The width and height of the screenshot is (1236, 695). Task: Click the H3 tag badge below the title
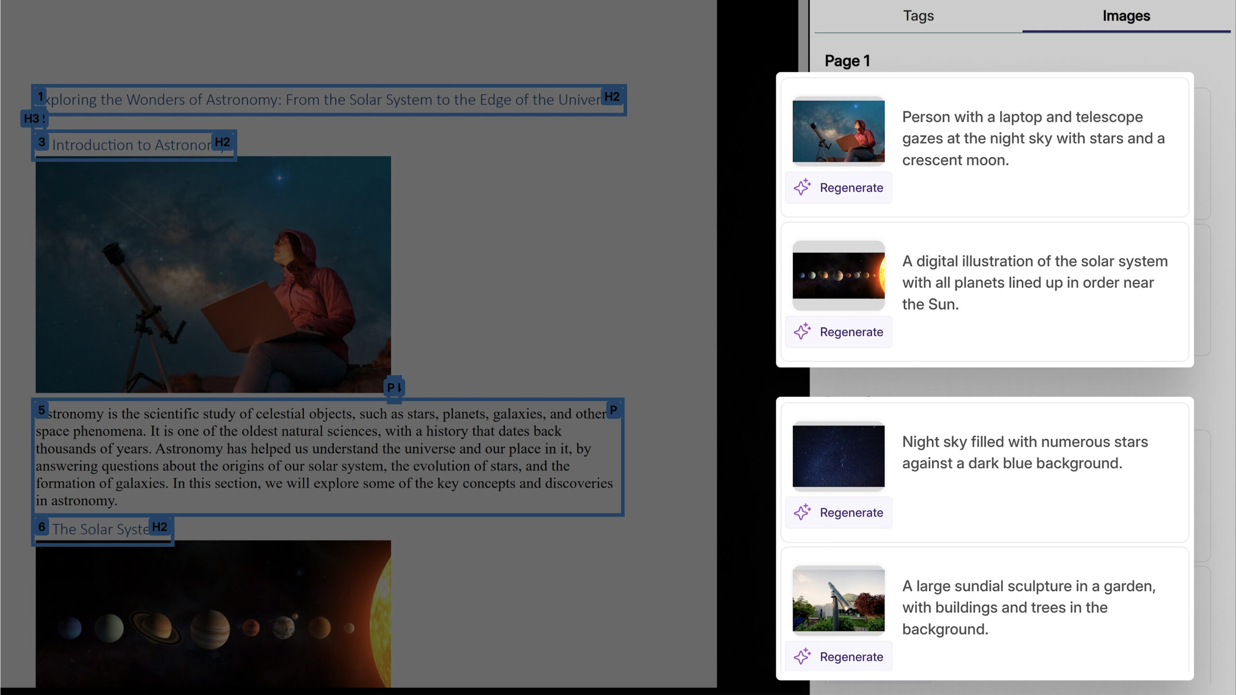[33, 118]
